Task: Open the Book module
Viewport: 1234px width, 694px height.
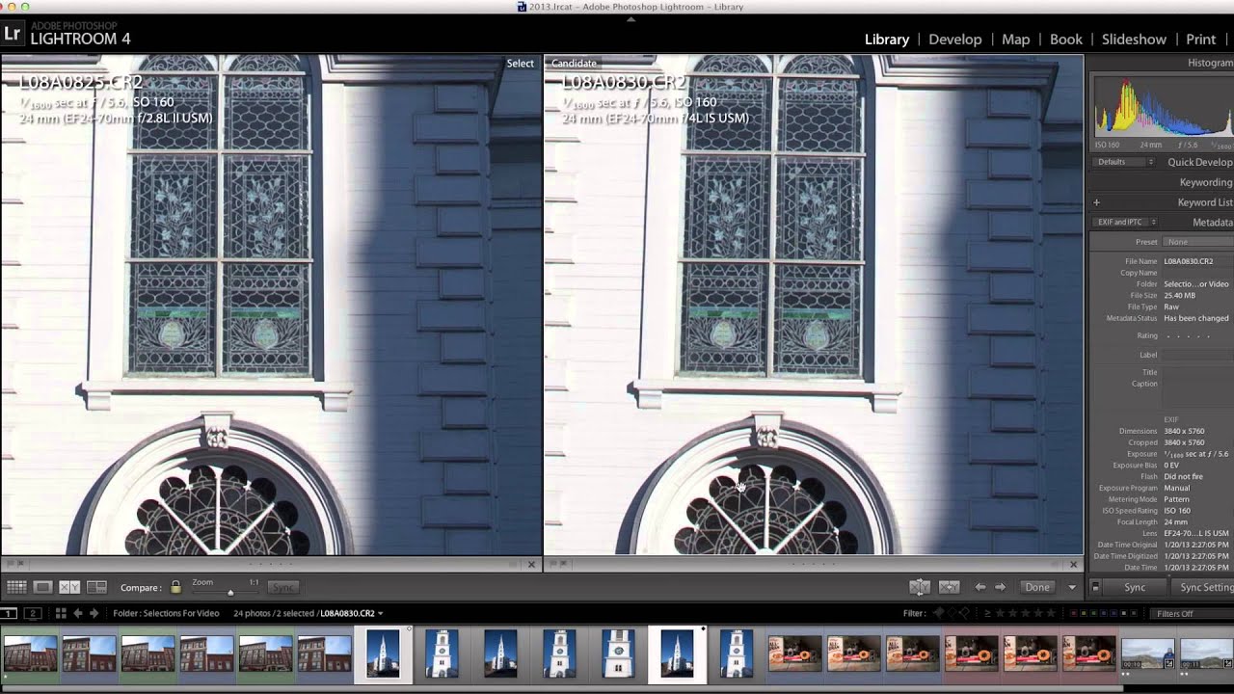Action: coord(1066,40)
